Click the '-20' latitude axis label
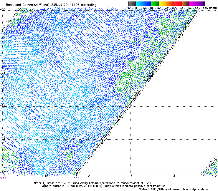The image size is (218, 191). (3, 10)
